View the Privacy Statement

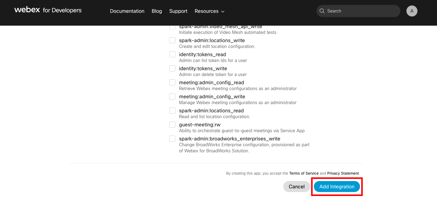click(343, 173)
